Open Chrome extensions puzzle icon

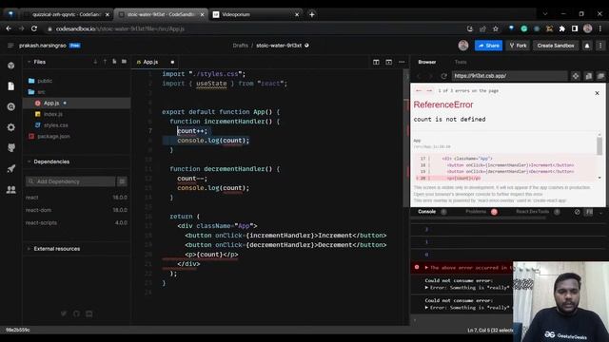coord(561,28)
